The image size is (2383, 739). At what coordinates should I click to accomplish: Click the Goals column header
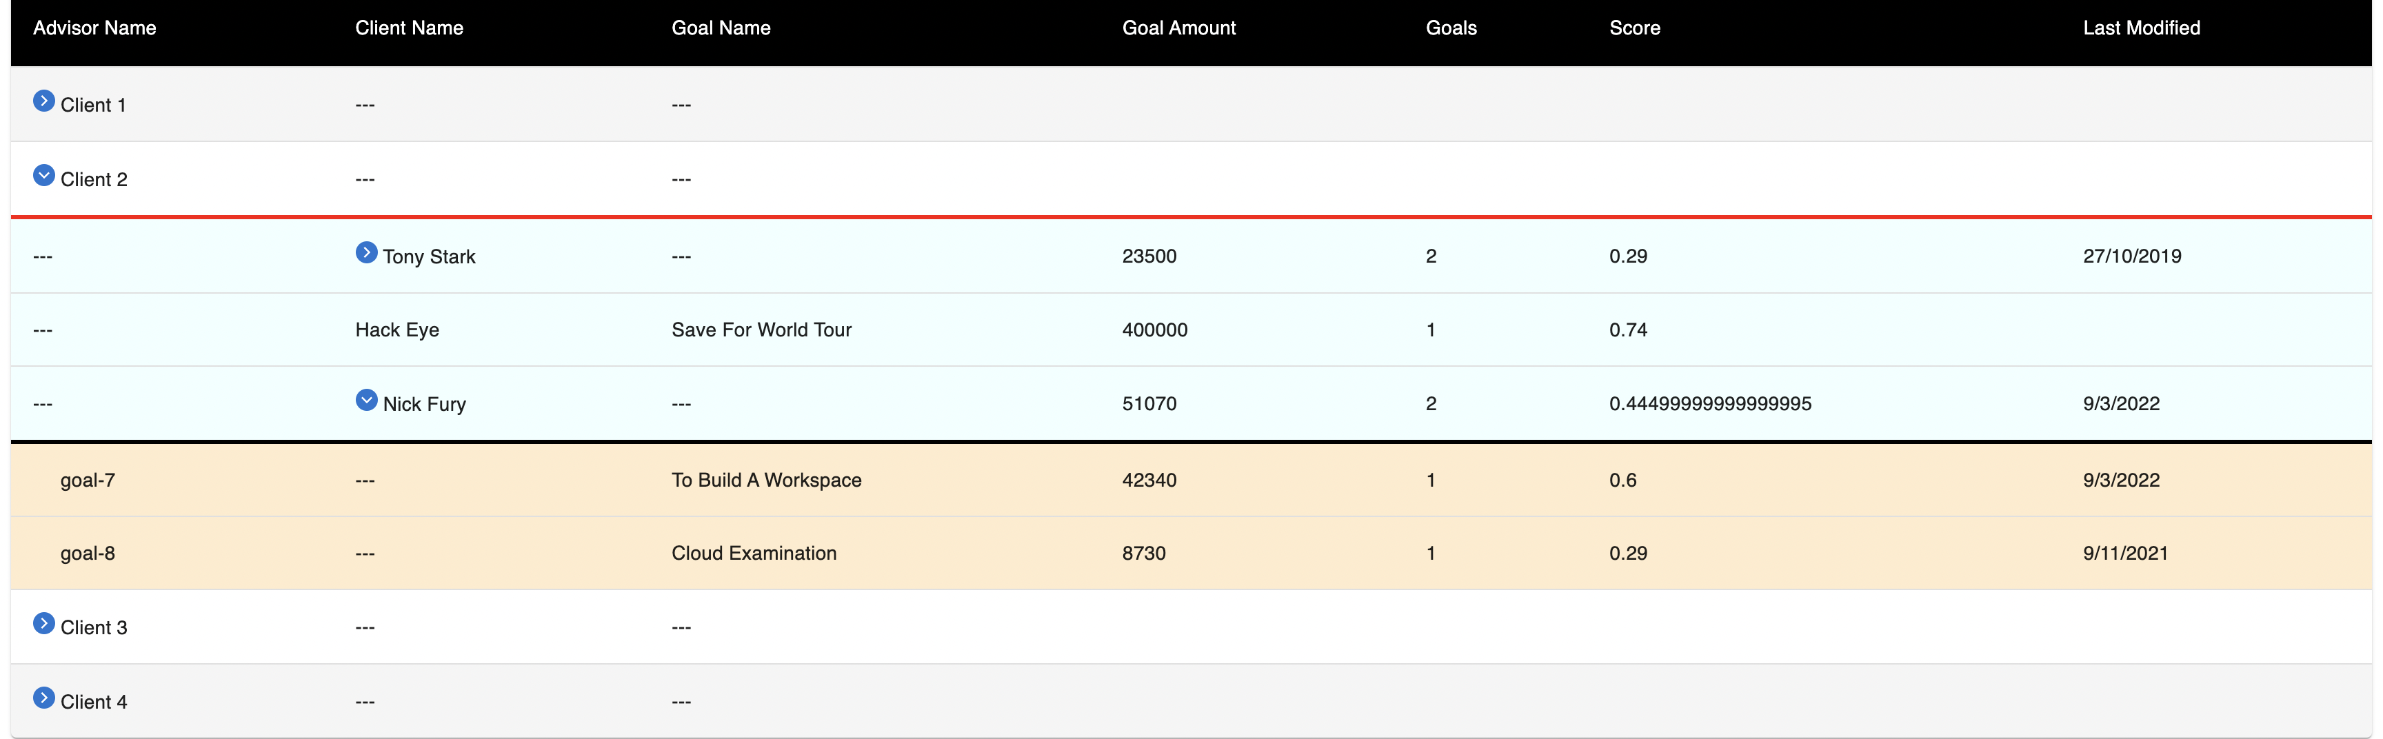[x=1451, y=28]
